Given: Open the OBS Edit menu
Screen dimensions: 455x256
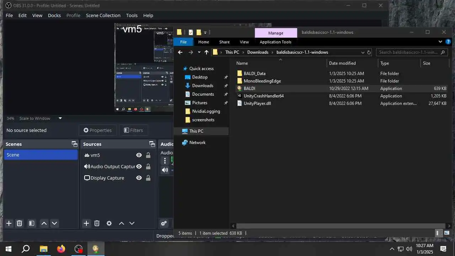Looking at the screenshot, I should coord(22,15).
